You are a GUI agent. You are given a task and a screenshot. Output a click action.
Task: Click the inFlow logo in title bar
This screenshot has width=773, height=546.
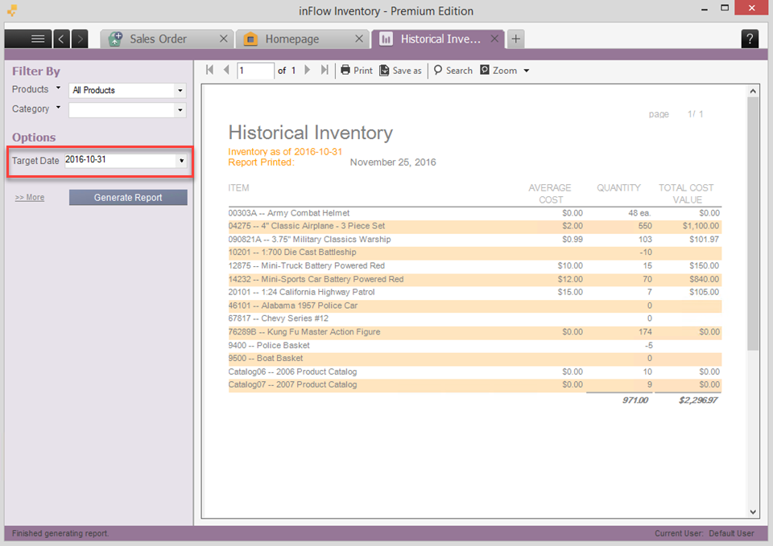coord(12,10)
